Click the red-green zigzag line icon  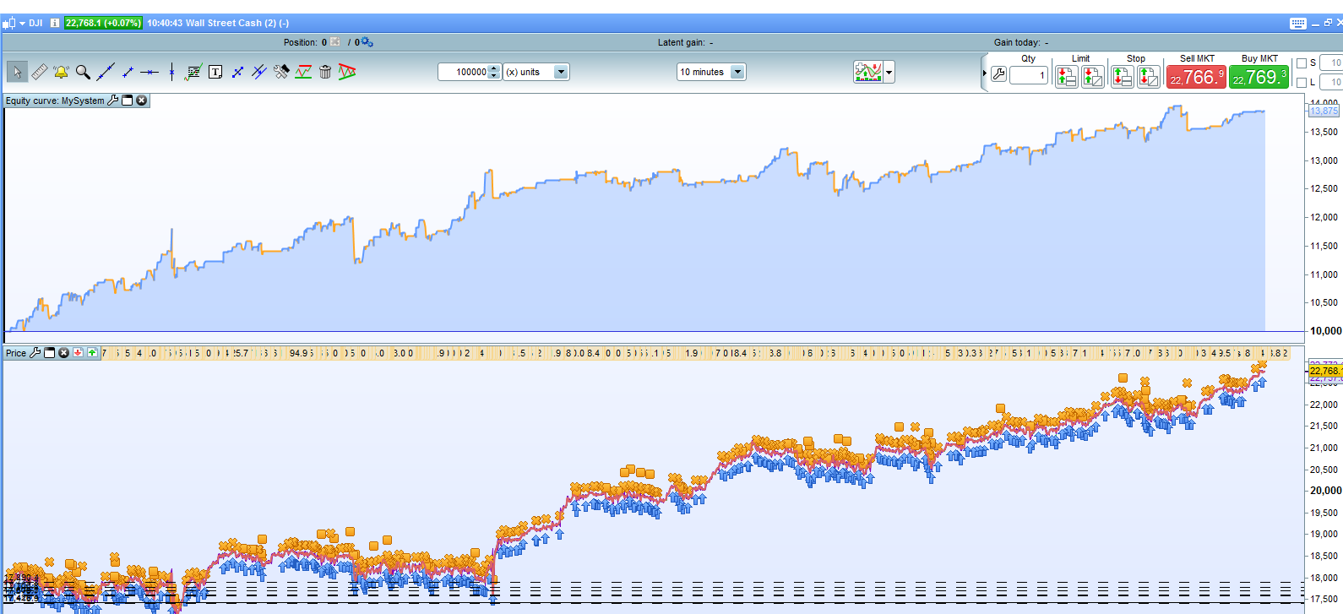tap(303, 72)
